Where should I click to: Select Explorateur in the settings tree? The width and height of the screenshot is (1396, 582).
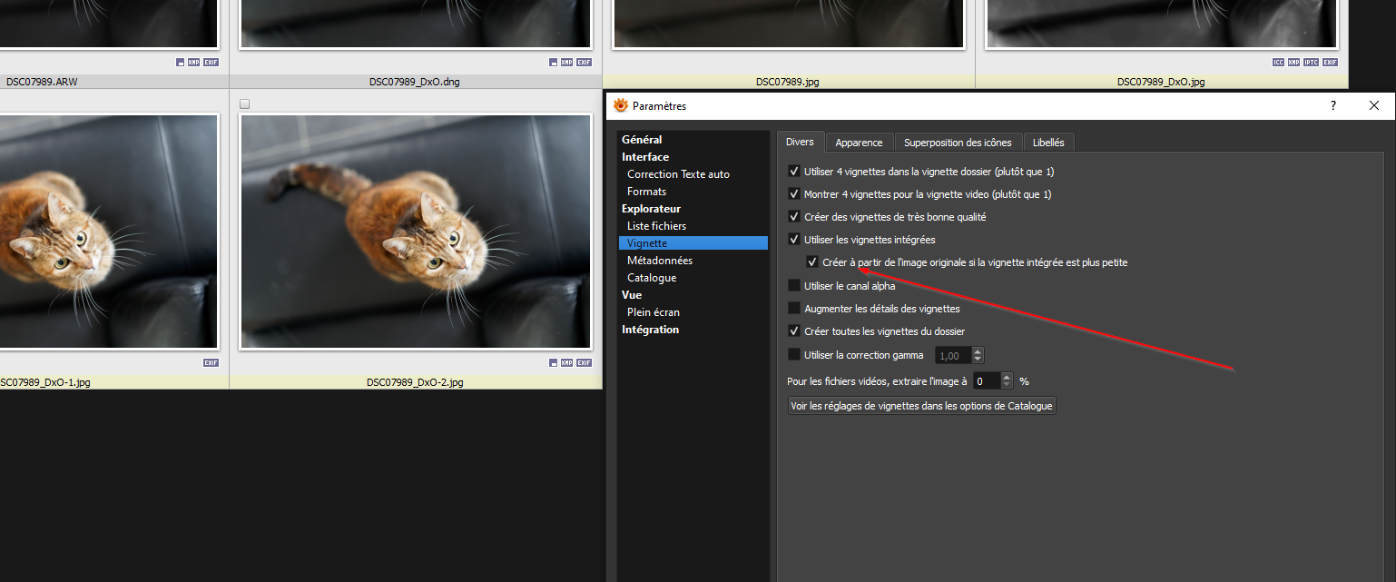tap(651, 209)
